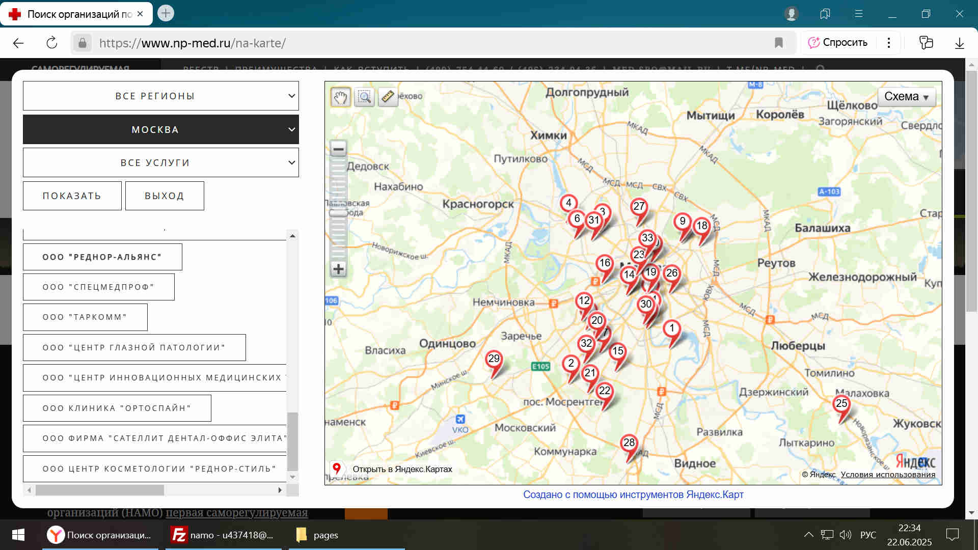978x550 pixels.
Task: Expand the ВСЕ РЕГИОНЫ dropdown
Action: [x=160, y=96]
